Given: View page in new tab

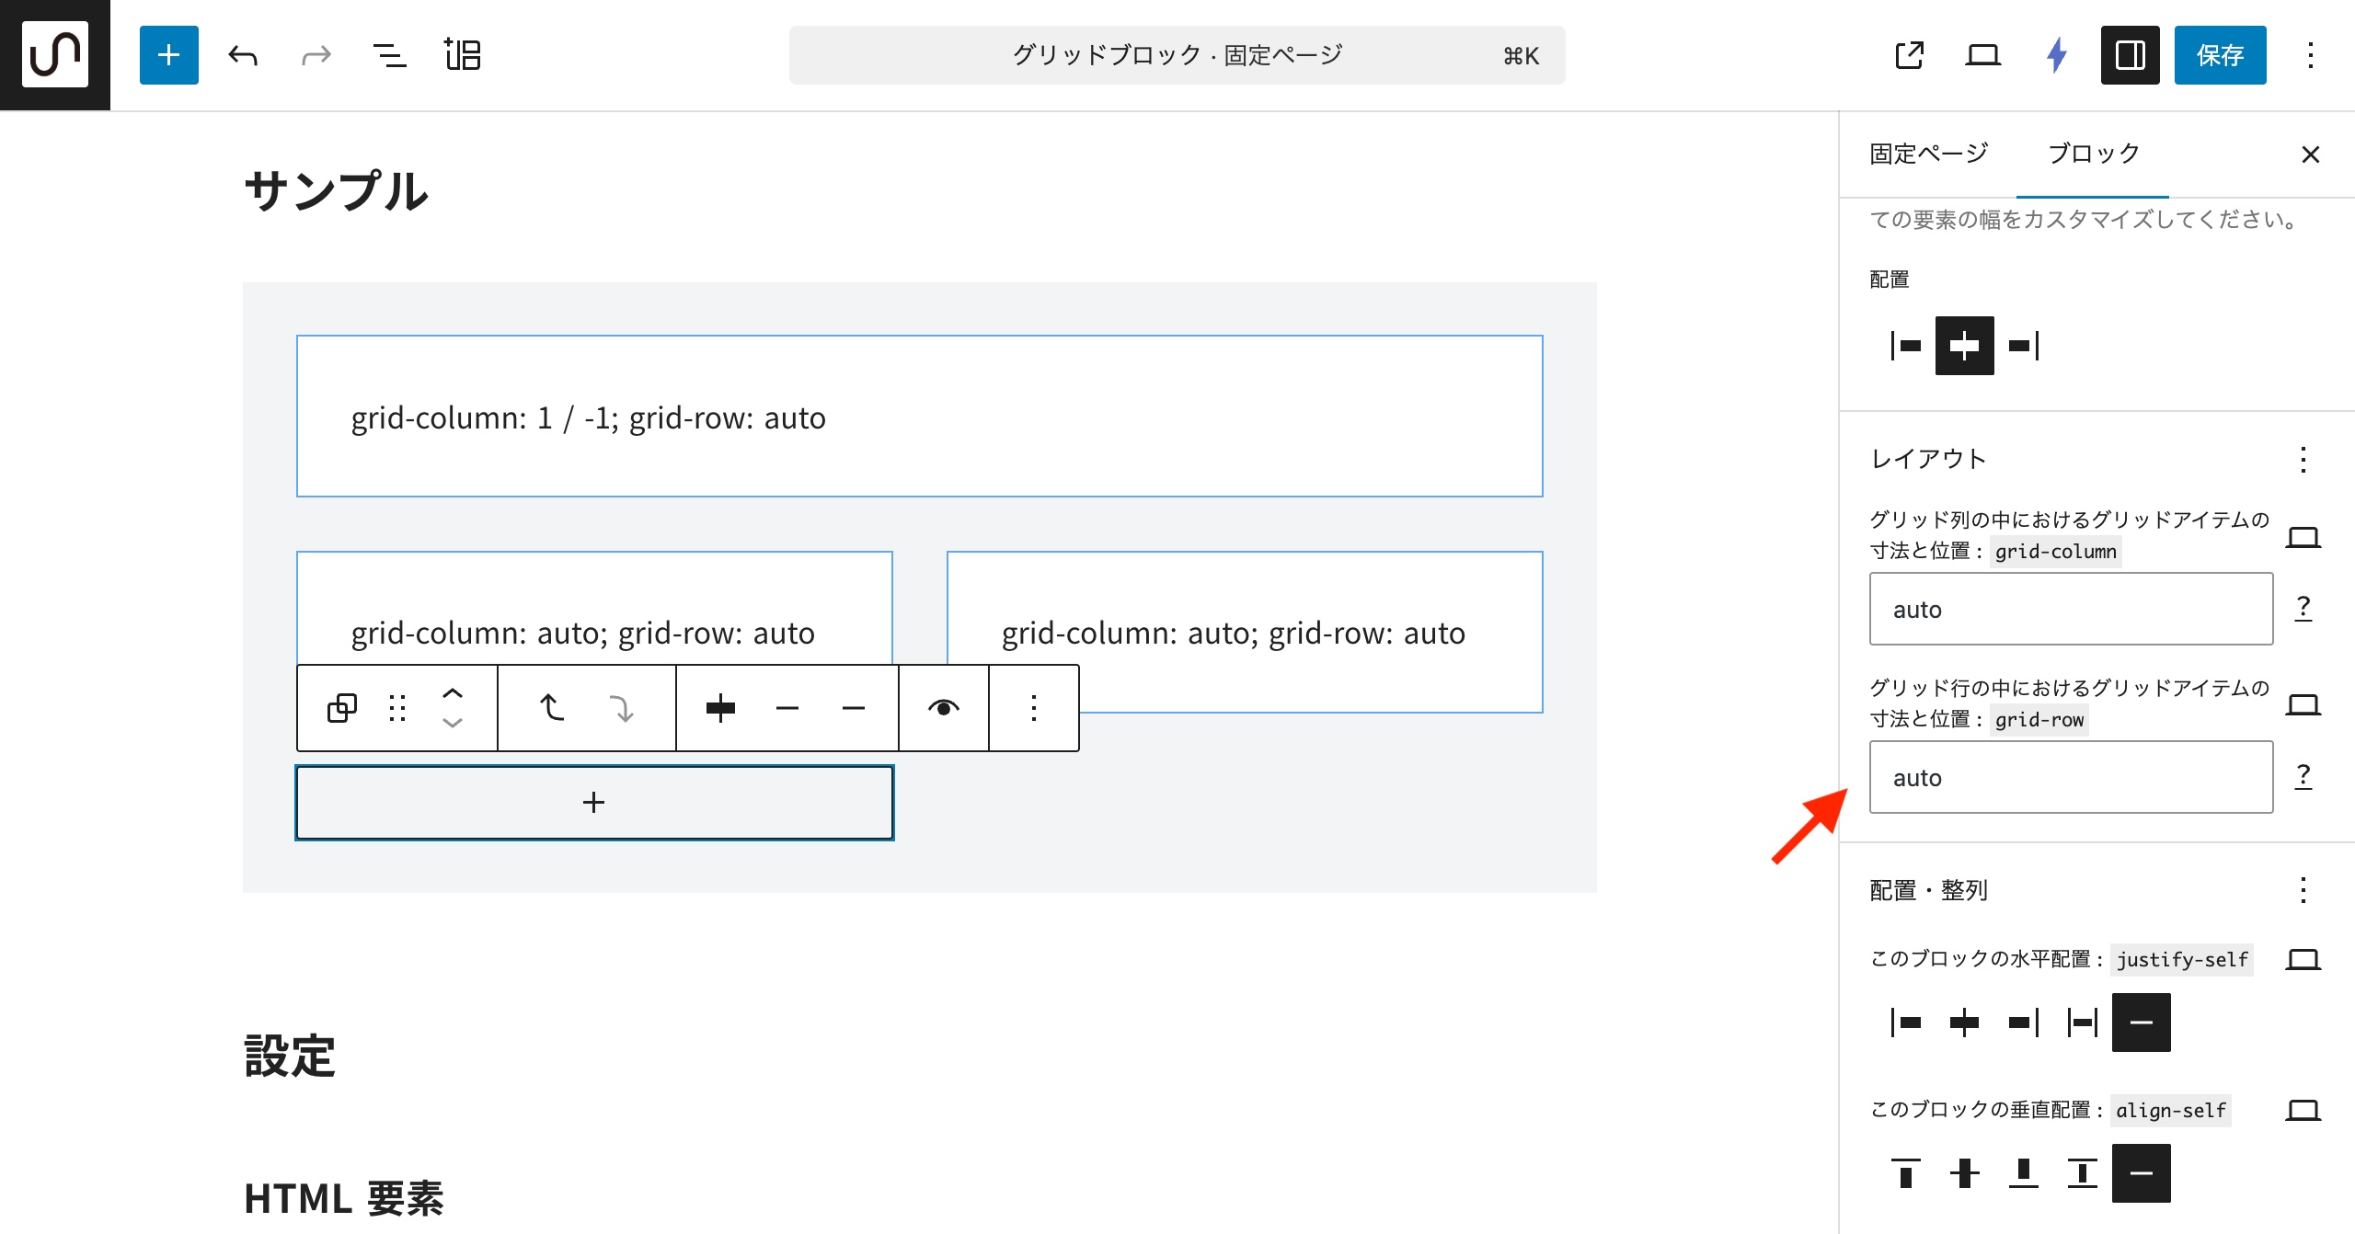Looking at the screenshot, I should 1909,55.
